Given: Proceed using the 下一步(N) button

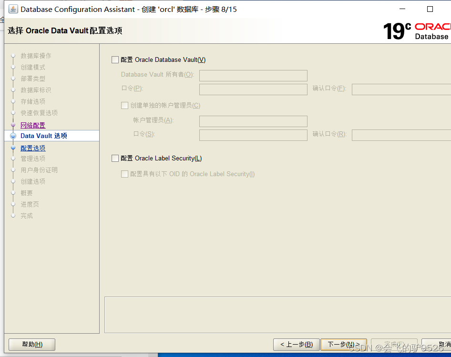Looking at the screenshot, I should (x=344, y=344).
